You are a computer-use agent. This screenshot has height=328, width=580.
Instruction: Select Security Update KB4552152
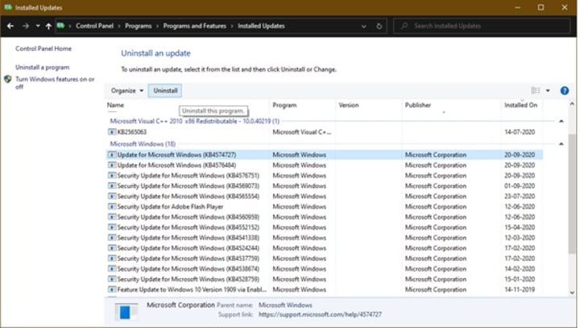point(325,227)
